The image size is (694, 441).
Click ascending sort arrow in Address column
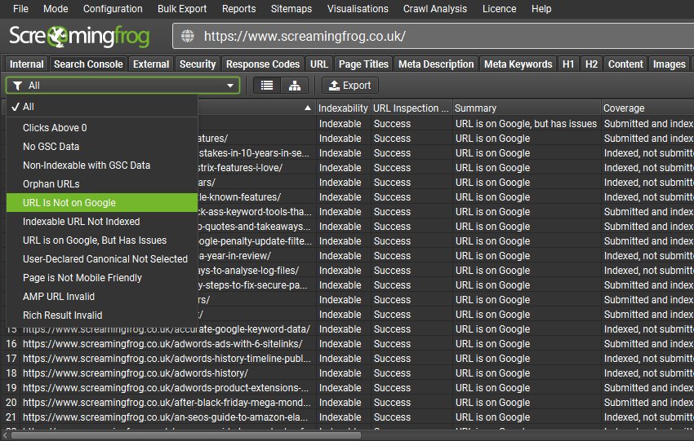[308, 108]
